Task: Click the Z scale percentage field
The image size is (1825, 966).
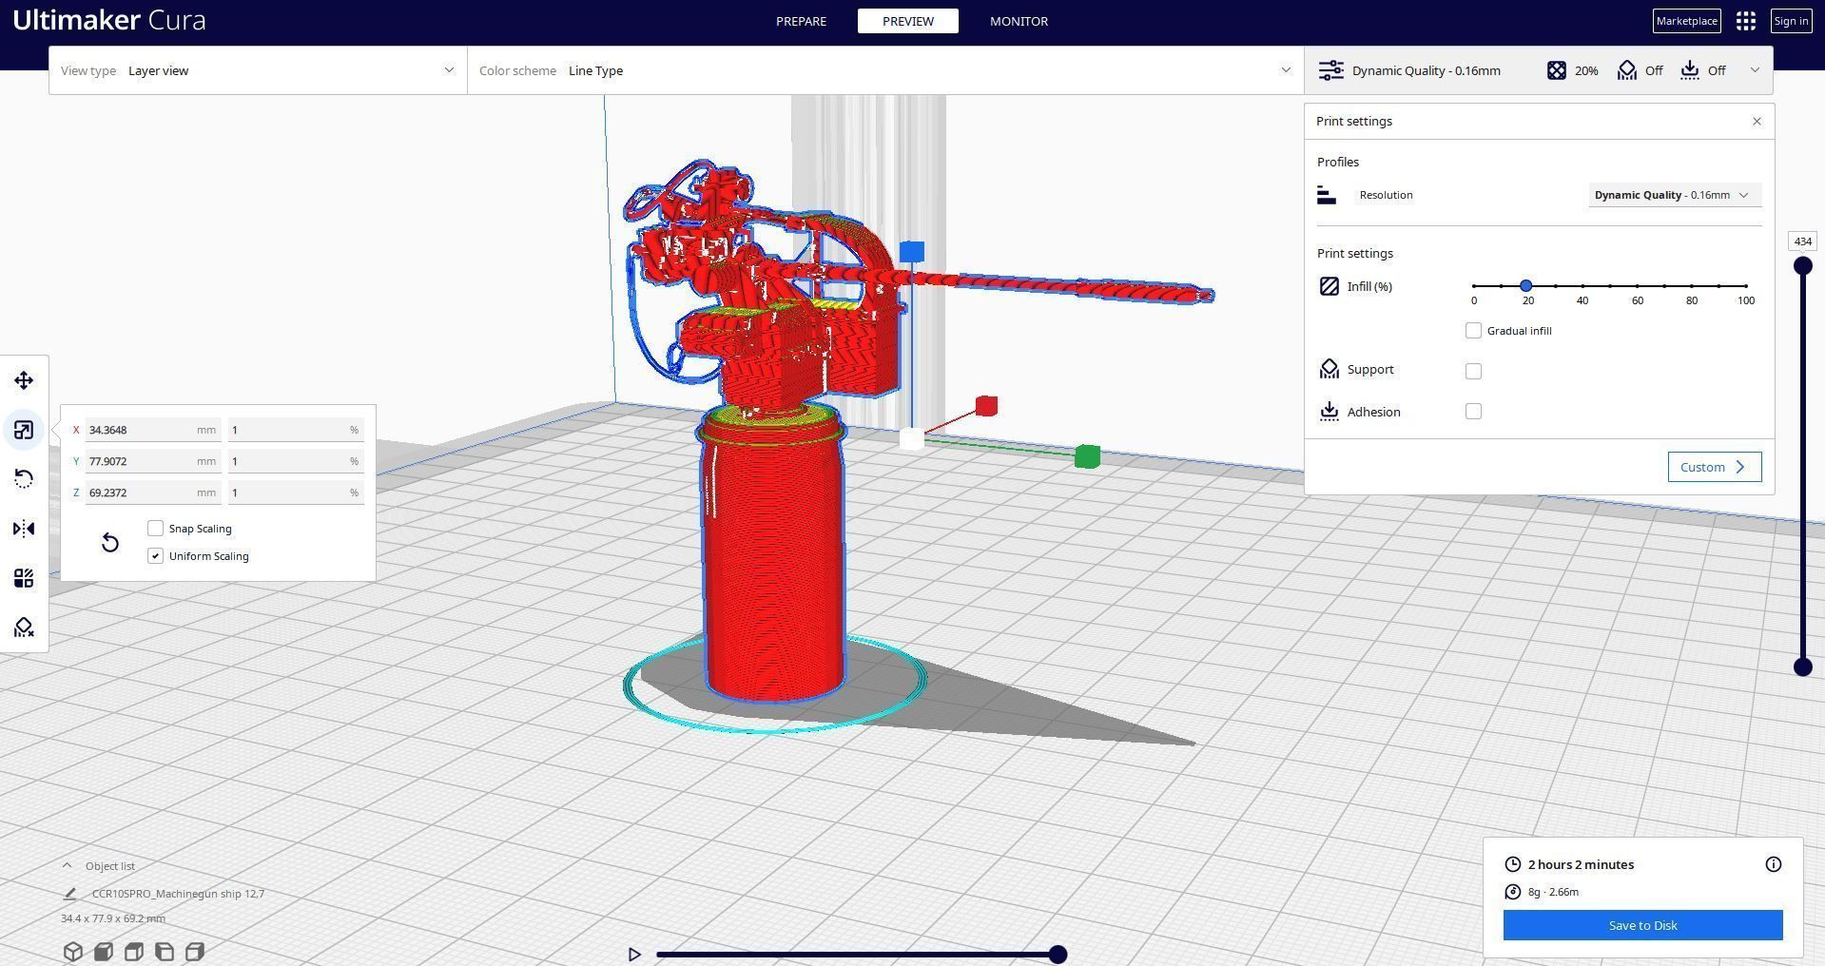Action: click(296, 493)
